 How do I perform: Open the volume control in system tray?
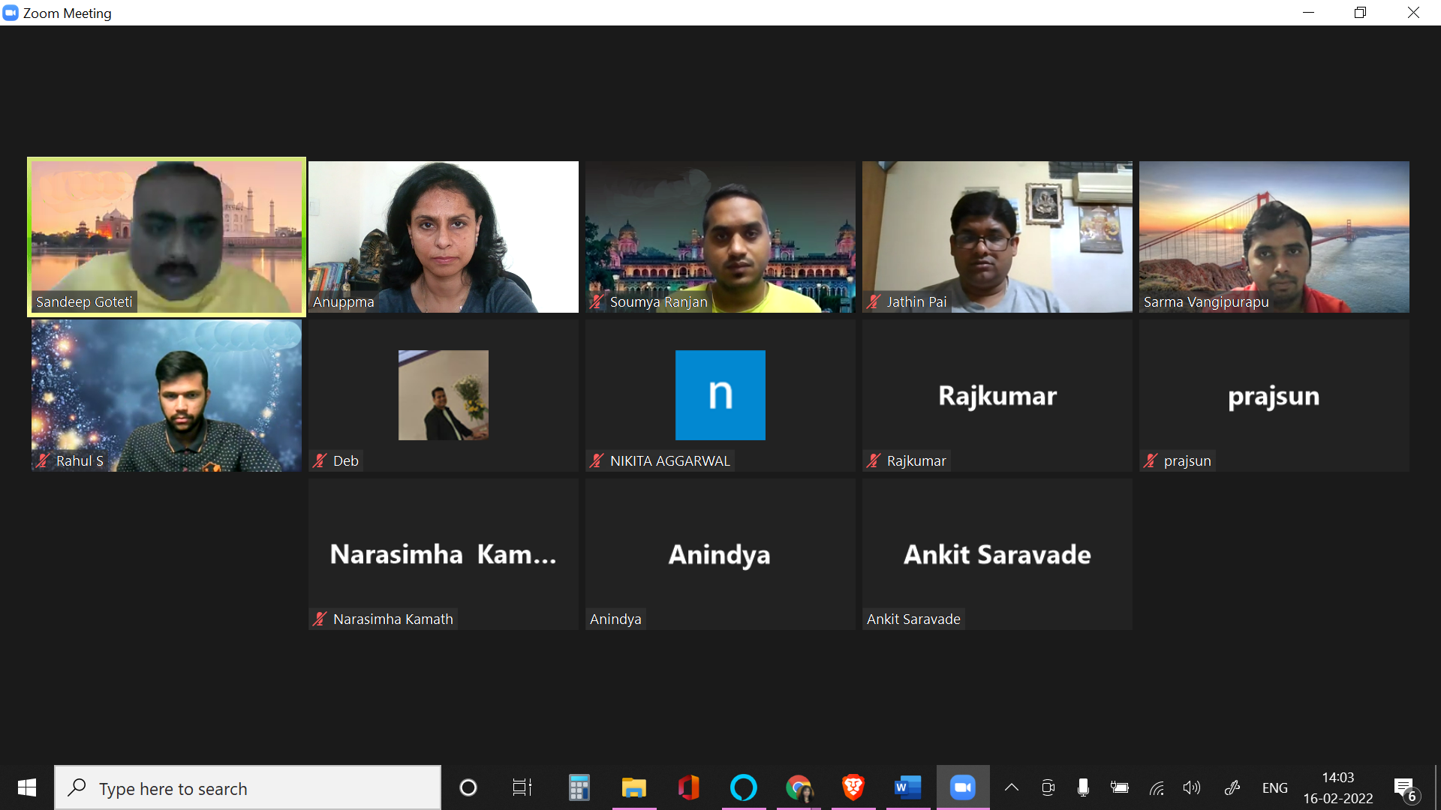tap(1191, 787)
